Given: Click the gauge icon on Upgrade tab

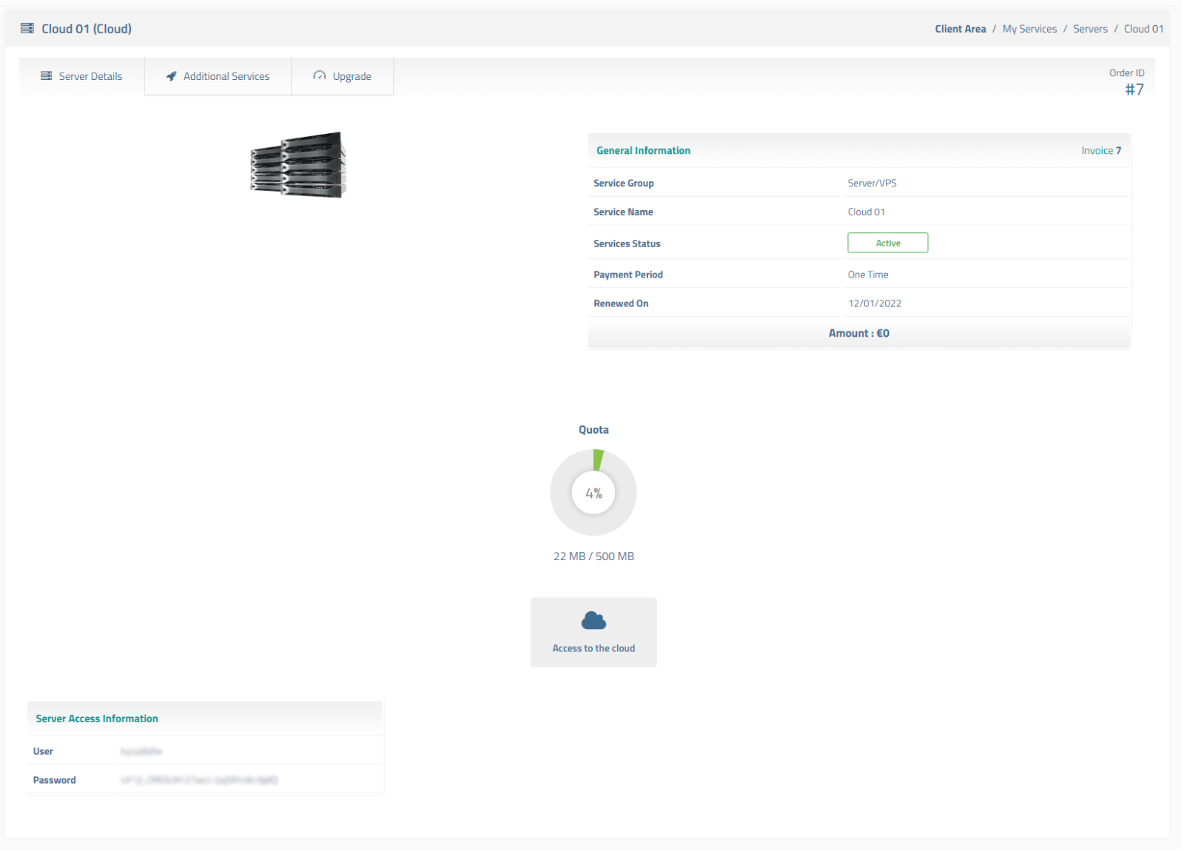Looking at the screenshot, I should (x=320, y=75).
